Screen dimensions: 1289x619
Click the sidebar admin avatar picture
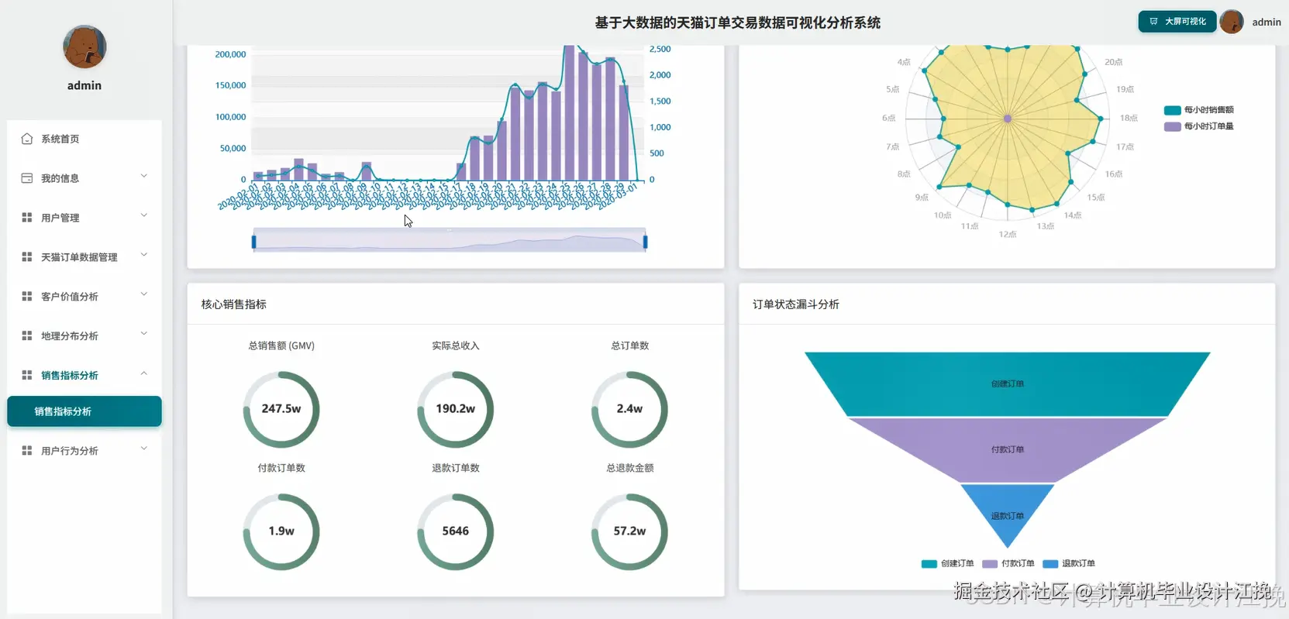[84, 46]
